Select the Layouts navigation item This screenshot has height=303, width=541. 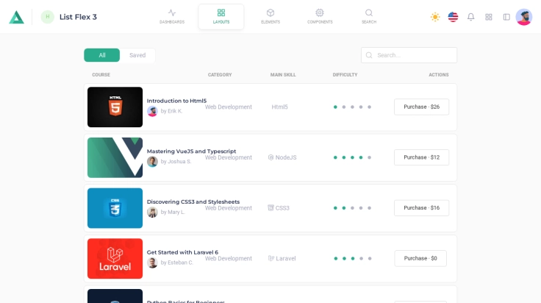(221, 16)
